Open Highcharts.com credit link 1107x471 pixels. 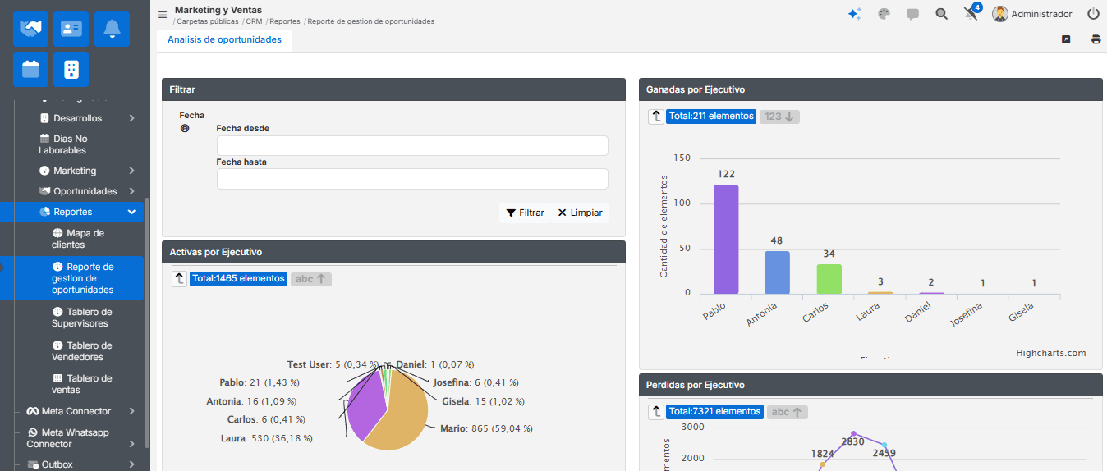[x=1050, y=353]
